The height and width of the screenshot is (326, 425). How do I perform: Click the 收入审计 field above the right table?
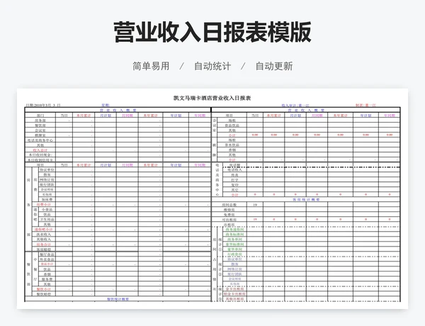(295, 105)
